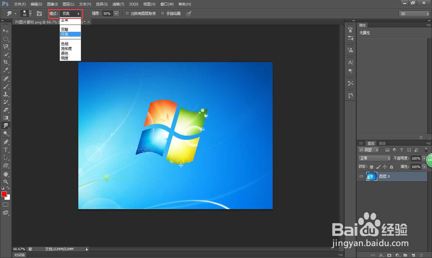
Task: Select the Healing Brush tool
Action: (x=6, y=79)
